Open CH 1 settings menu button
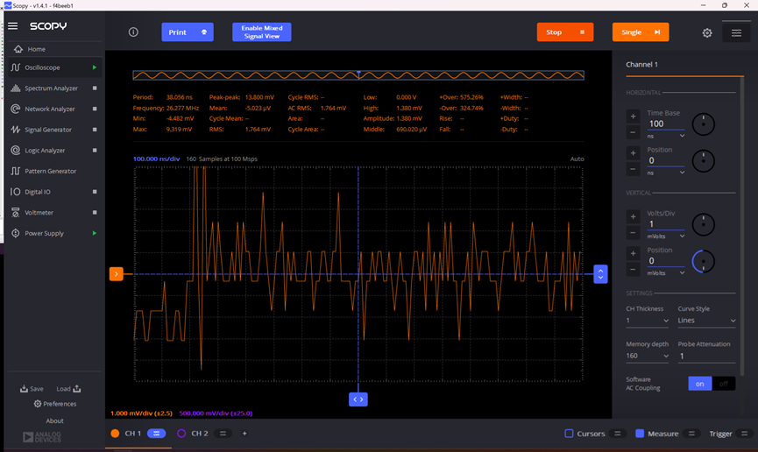758x452 pixels. click(156, 434)
